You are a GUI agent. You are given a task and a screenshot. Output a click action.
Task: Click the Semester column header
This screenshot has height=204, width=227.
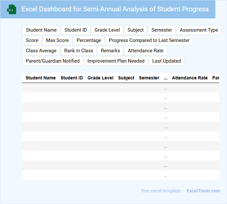[149, 78]
